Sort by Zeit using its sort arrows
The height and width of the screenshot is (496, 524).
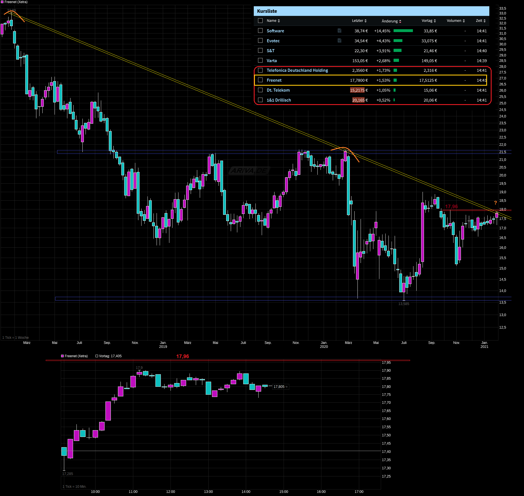[485, 21]
